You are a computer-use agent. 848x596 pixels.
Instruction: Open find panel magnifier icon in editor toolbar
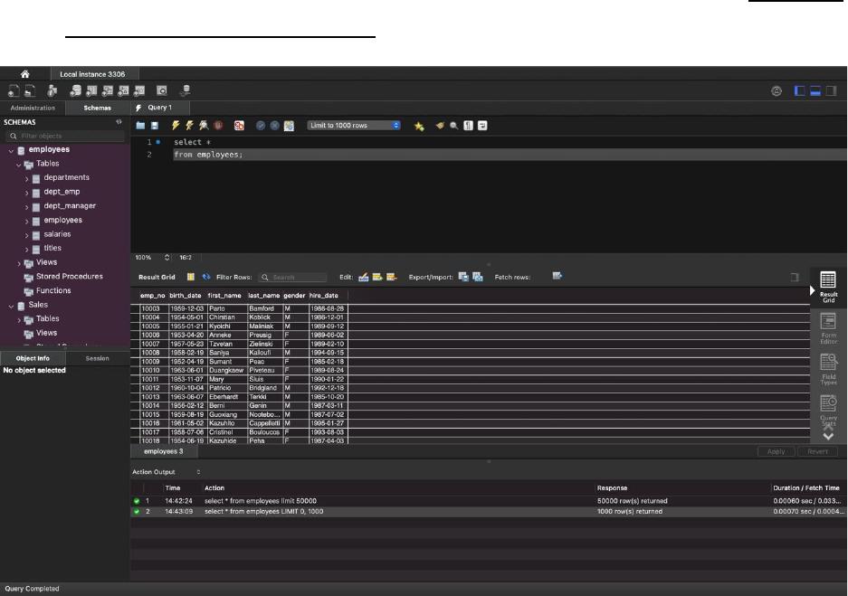[453, 126]
